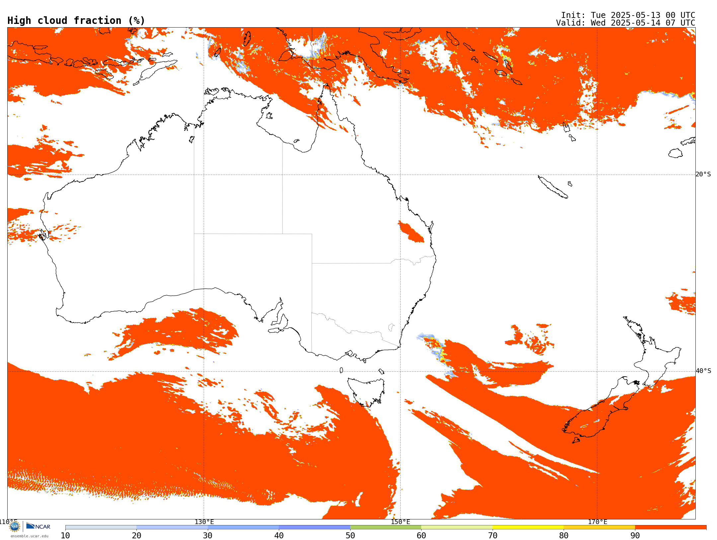Click the 40–50 periwinkle colorbar segment

click(314, 527)
